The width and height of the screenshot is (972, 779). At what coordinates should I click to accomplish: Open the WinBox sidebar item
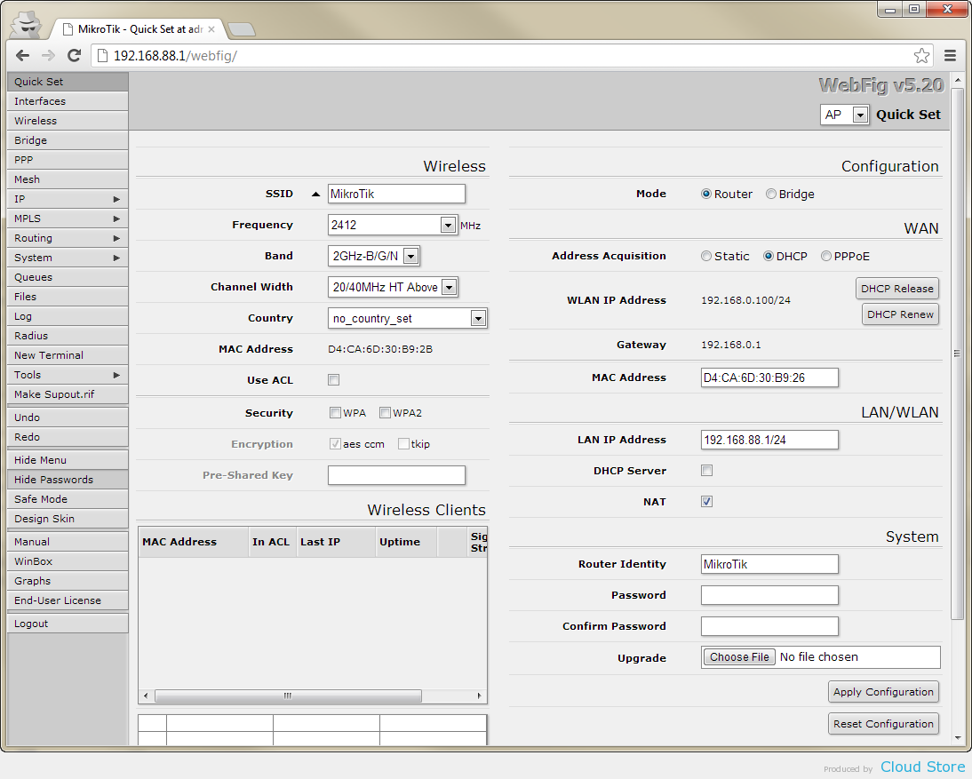(x=68, y=561)
